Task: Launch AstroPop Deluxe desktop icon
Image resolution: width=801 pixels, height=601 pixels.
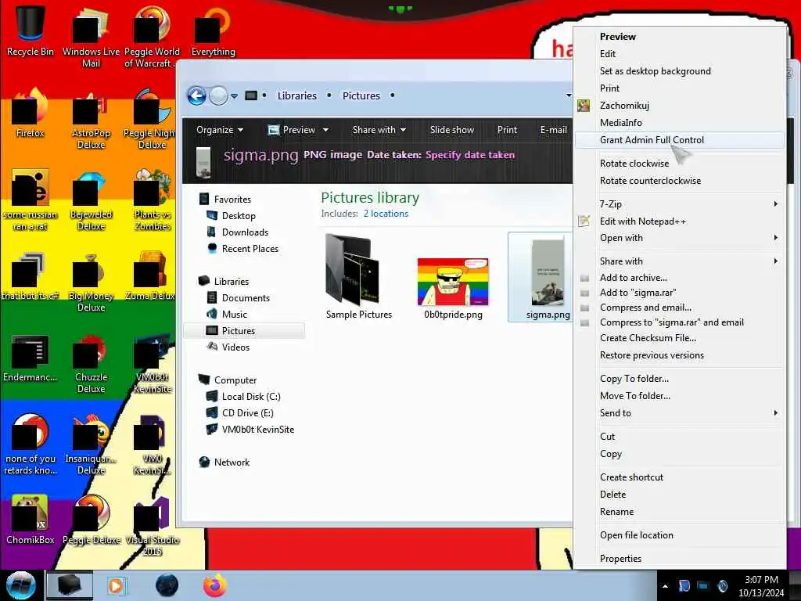Action: tap(91, 120)
